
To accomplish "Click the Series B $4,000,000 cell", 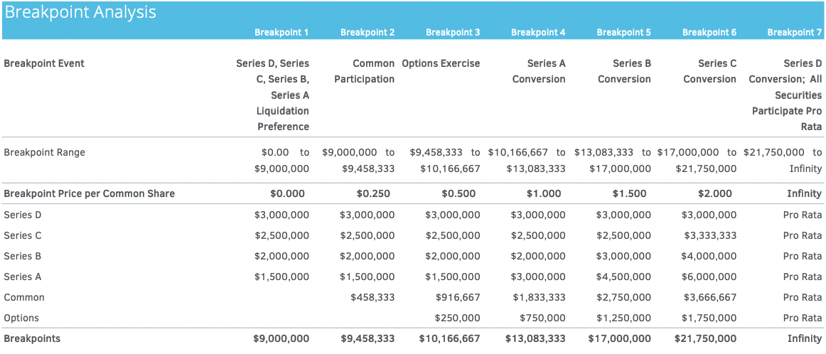I will (x=709, y=256).
